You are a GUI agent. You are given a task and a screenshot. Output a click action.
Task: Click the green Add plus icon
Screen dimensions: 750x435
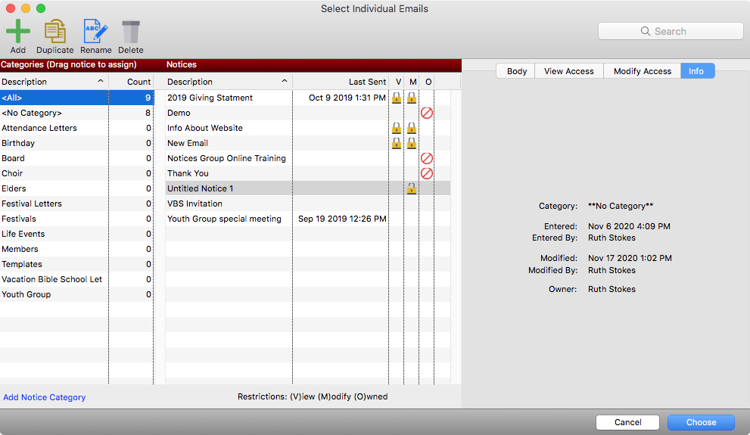pyautogui.click(x=18, y=32)
